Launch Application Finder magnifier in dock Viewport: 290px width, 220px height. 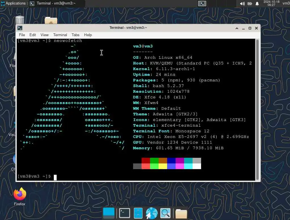coord(165,213)
